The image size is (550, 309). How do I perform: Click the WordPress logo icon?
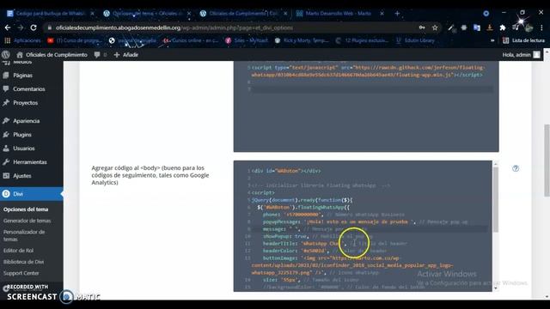click(6, 55)
